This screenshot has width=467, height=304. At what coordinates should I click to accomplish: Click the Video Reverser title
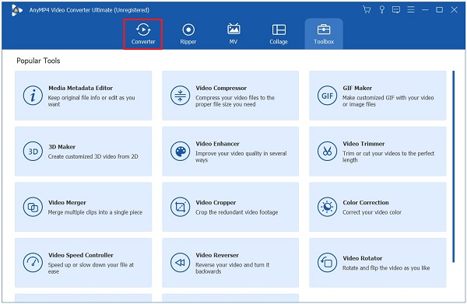[x=217, y=255]
